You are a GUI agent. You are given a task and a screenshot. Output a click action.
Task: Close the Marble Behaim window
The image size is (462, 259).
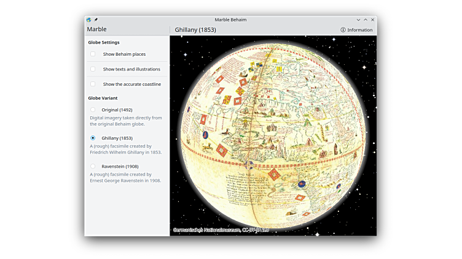coord(372,20)
